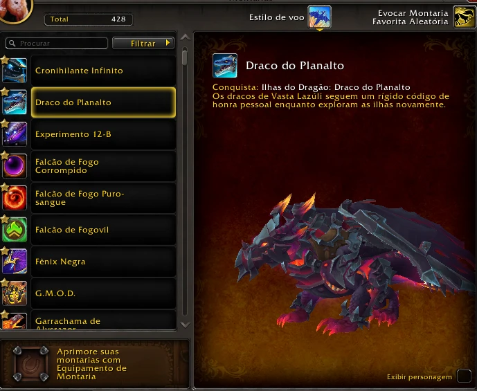
Task: Select Falcão de Fogovil in the list
Action: pos(103,230)
